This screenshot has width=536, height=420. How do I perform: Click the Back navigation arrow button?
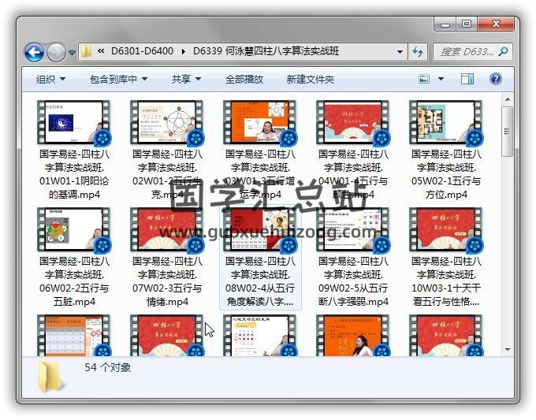click(34, 52)
